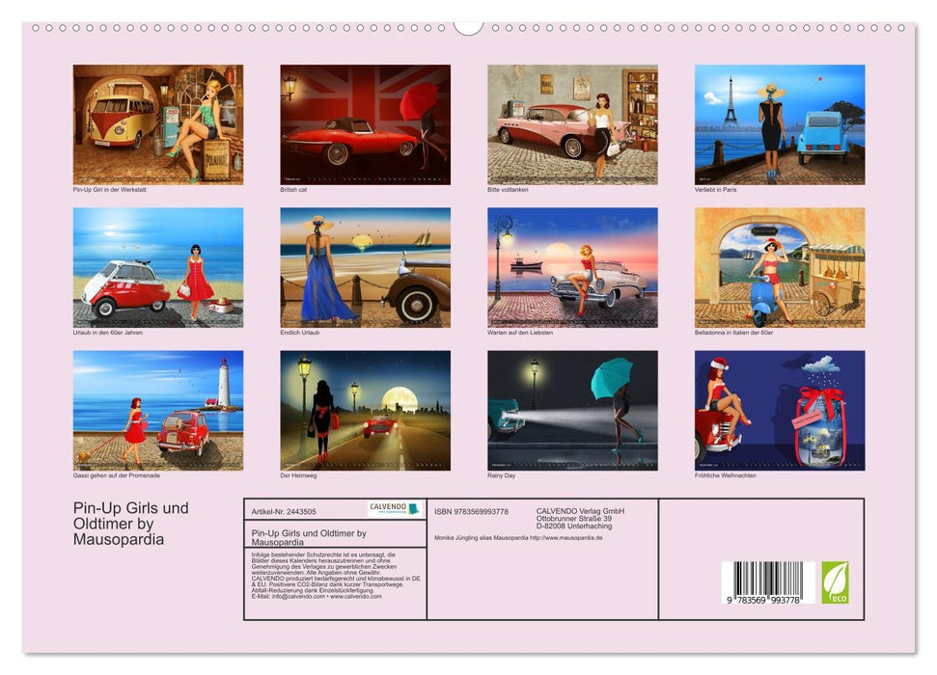Image resolution: width=937 pixels, height=675 pixels.
Task: Click the caption 'Fröhliche Weihnachten'
Action: [726, 475]
